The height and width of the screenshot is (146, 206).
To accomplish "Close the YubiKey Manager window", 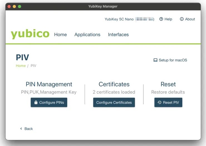I will [9, 6].
